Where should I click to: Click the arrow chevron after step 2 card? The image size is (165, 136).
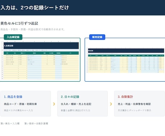click(111, 104)
